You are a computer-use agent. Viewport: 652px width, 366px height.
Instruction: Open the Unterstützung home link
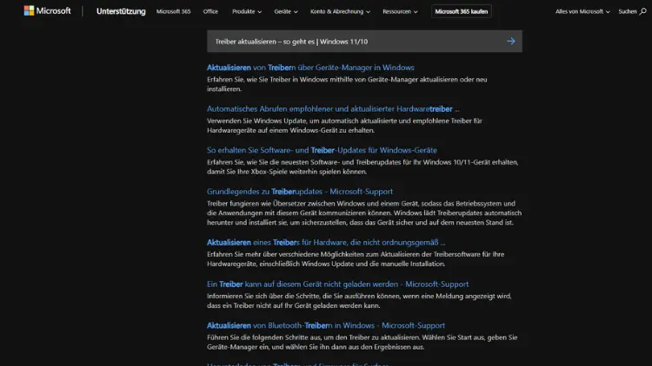point(121,11)
